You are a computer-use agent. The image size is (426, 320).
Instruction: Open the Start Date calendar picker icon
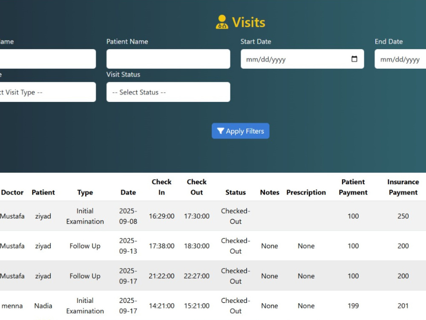354,59
